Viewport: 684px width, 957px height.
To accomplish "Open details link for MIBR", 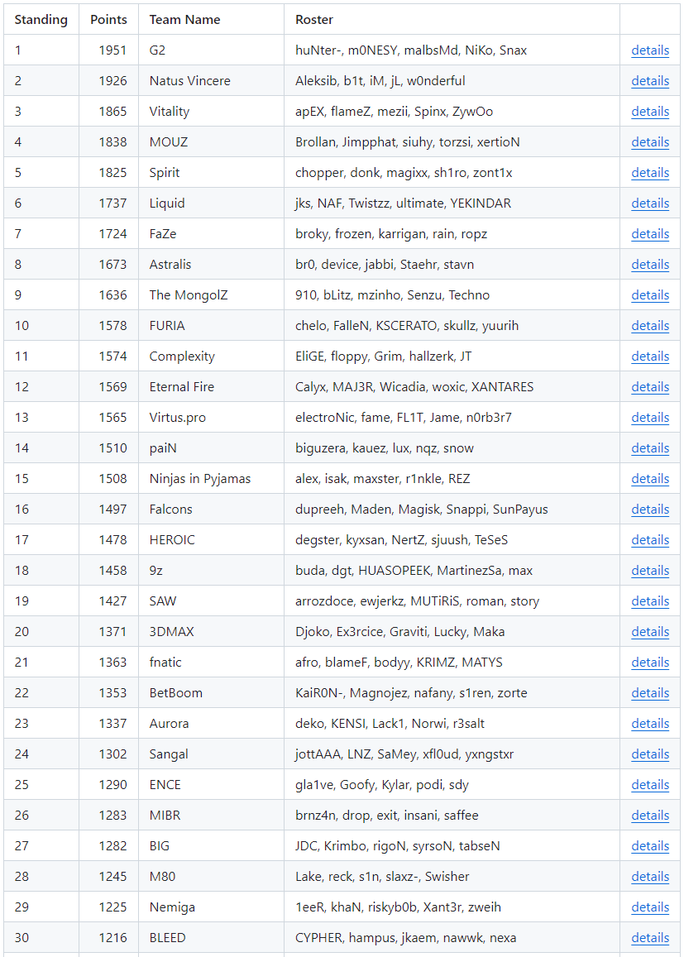I will pyautogui.click(x=650, y=816).
